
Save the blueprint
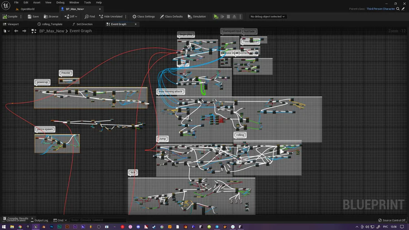[x=33, y=16]
